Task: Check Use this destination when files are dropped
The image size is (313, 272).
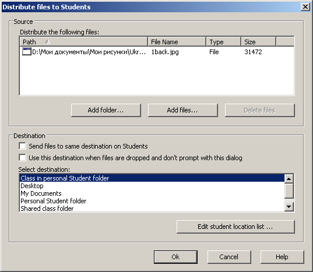Action: 22,157
